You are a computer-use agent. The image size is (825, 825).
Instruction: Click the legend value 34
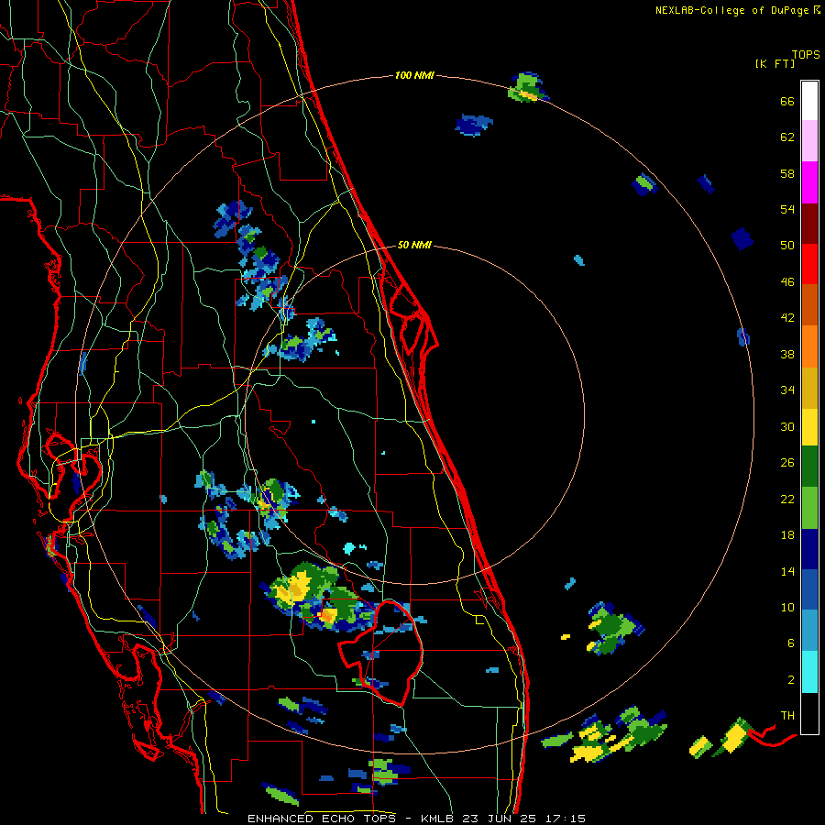click(x=787, y=390)
